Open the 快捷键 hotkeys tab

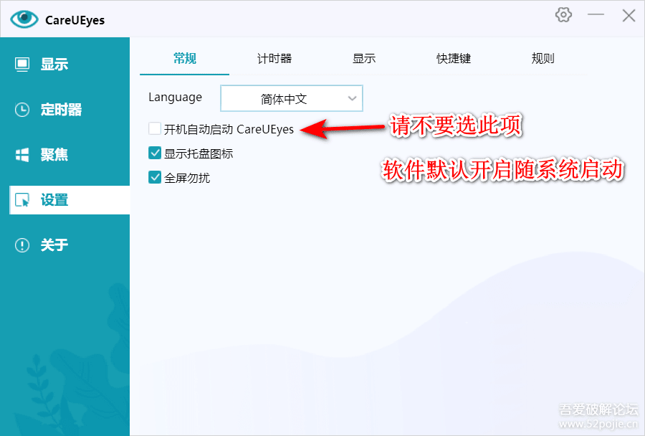point(454,59)
